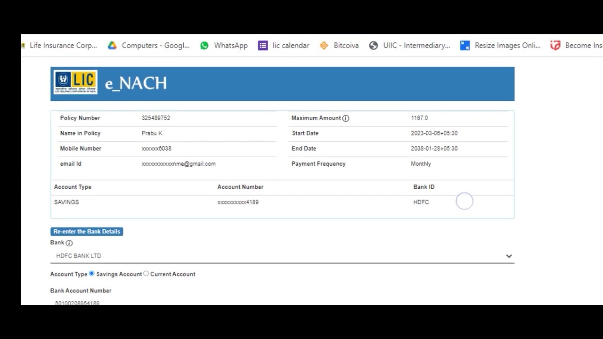Image resolution: width=603 pixels, height=339 pixels.
Task: Click the WhatsApp bookmark icon
Action: pos(204,45)
